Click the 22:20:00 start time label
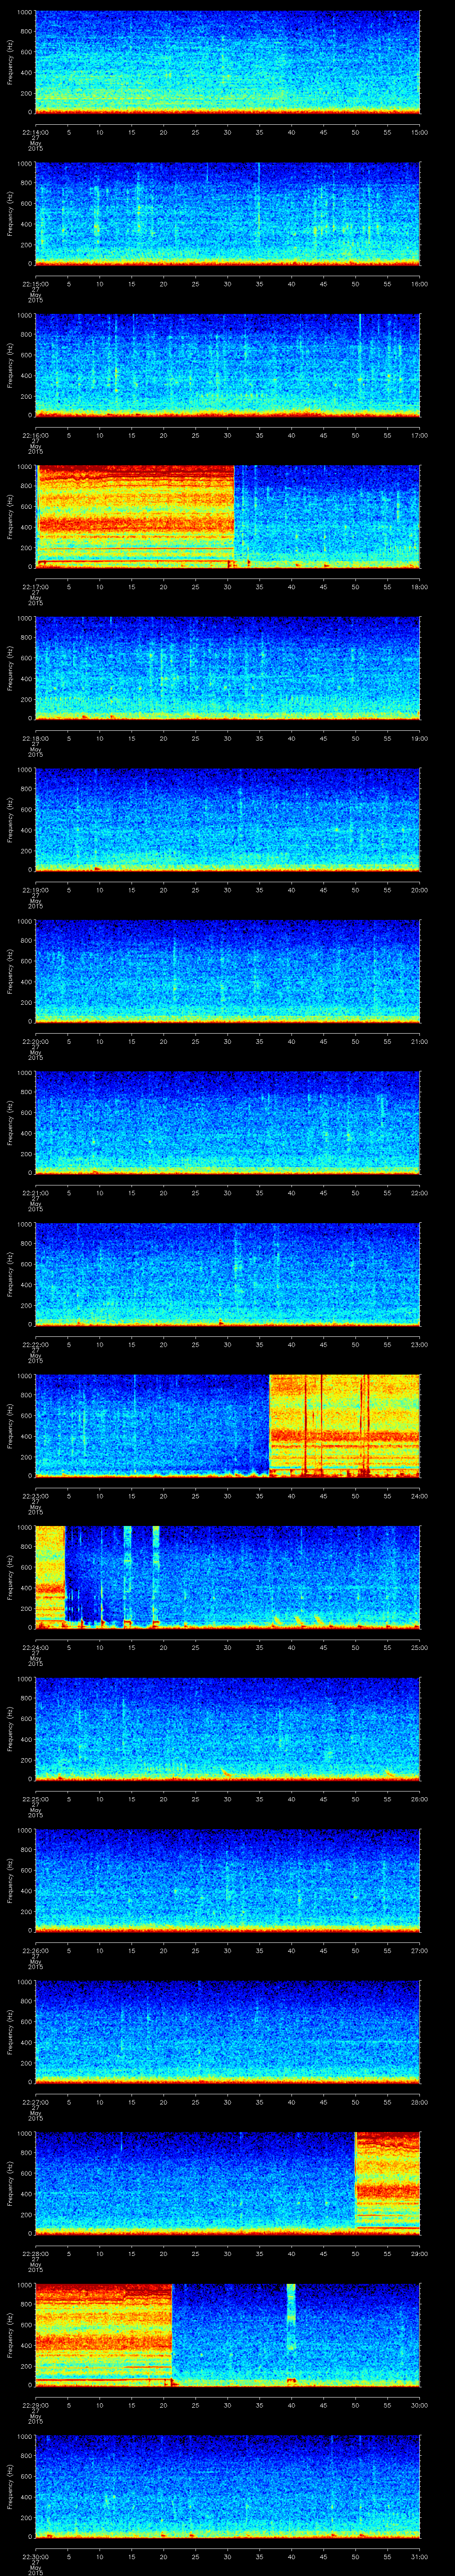The height and width of the screenshot is (2576, 455). [35, 1041]
